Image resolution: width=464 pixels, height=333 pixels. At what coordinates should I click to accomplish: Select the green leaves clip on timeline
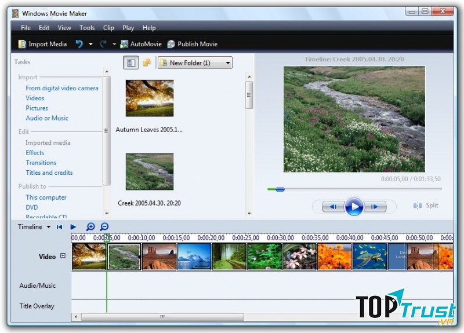point(264,257)
